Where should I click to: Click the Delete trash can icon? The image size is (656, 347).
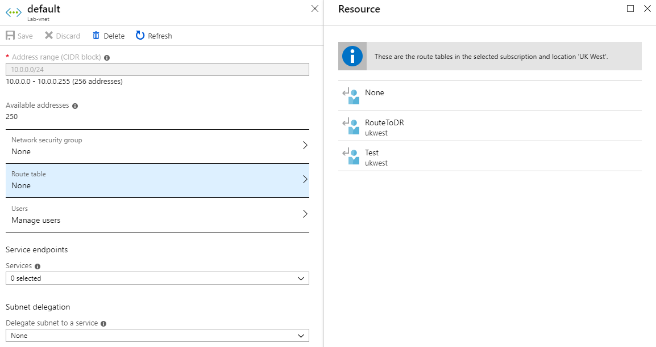pyautogui.click(x=96, y=36)
